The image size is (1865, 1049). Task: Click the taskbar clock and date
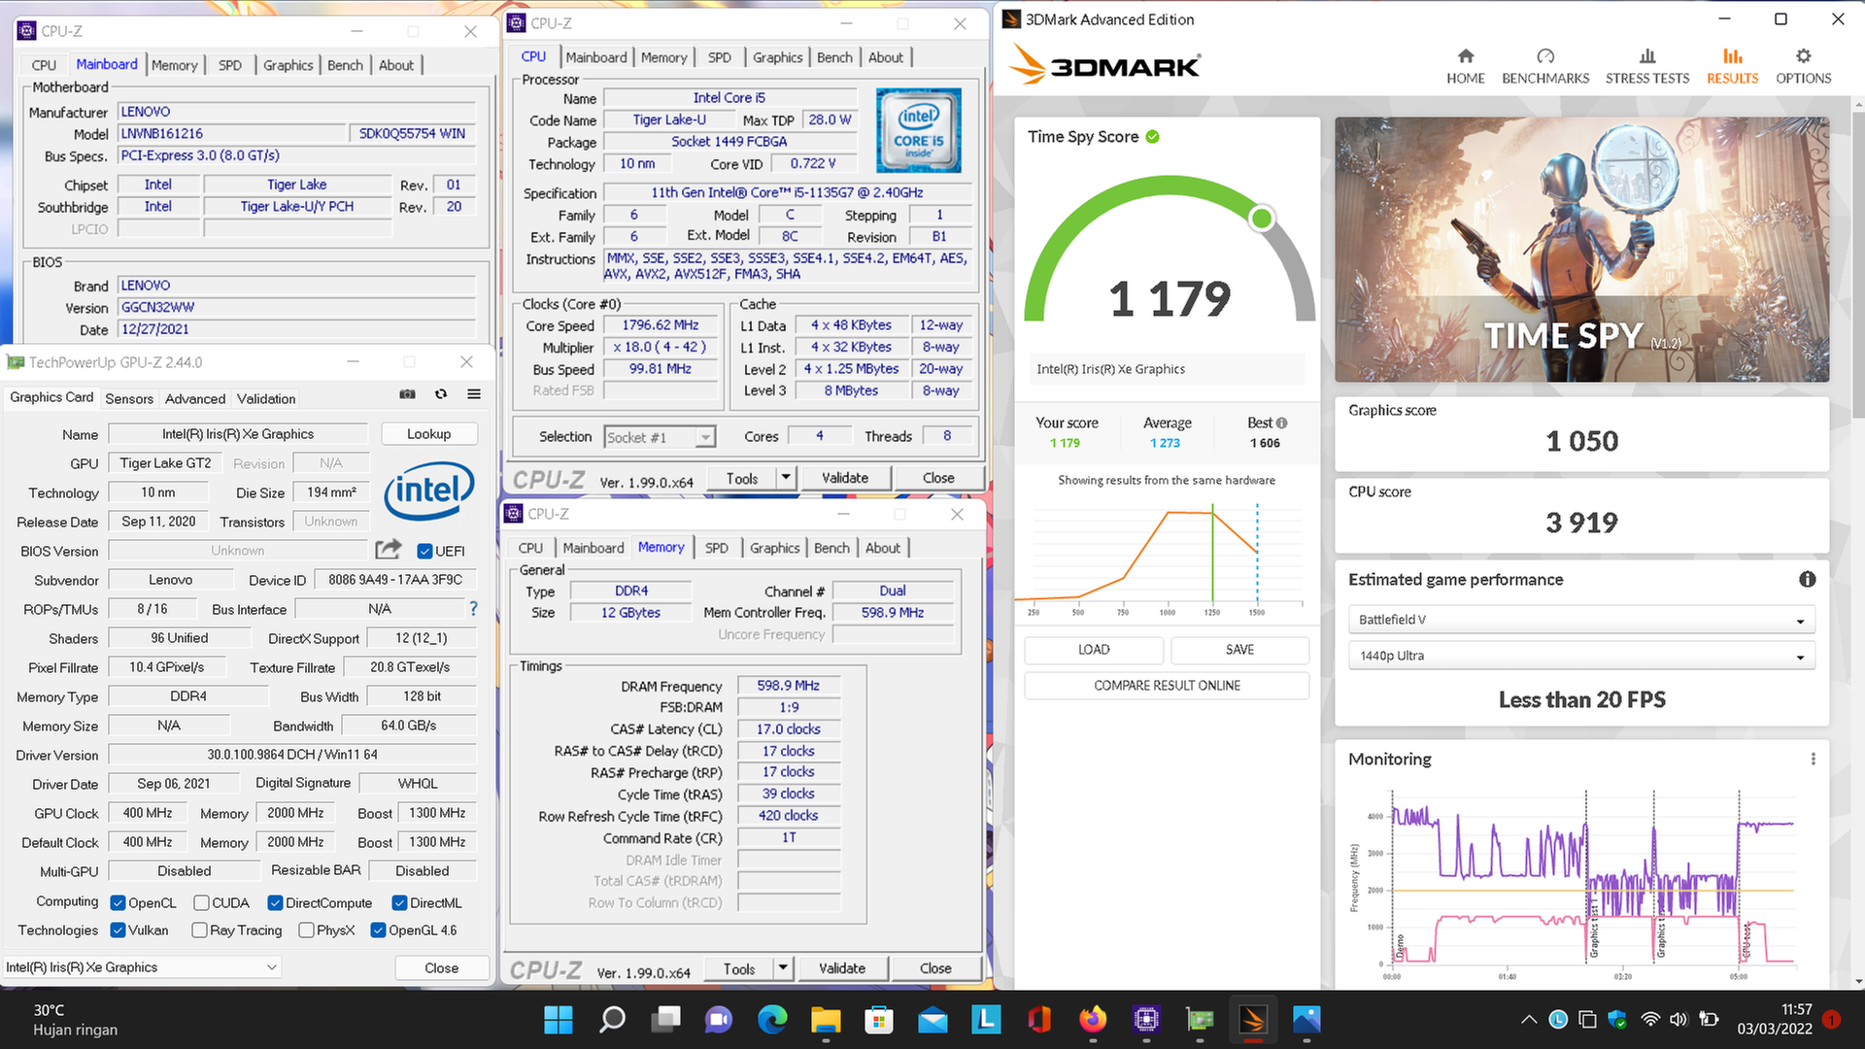coord(1775,1020)
